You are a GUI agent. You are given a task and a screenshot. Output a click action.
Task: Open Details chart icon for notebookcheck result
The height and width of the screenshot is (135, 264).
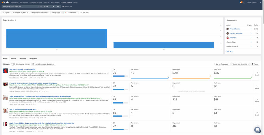pyautogui.click(x=257, y=99)
